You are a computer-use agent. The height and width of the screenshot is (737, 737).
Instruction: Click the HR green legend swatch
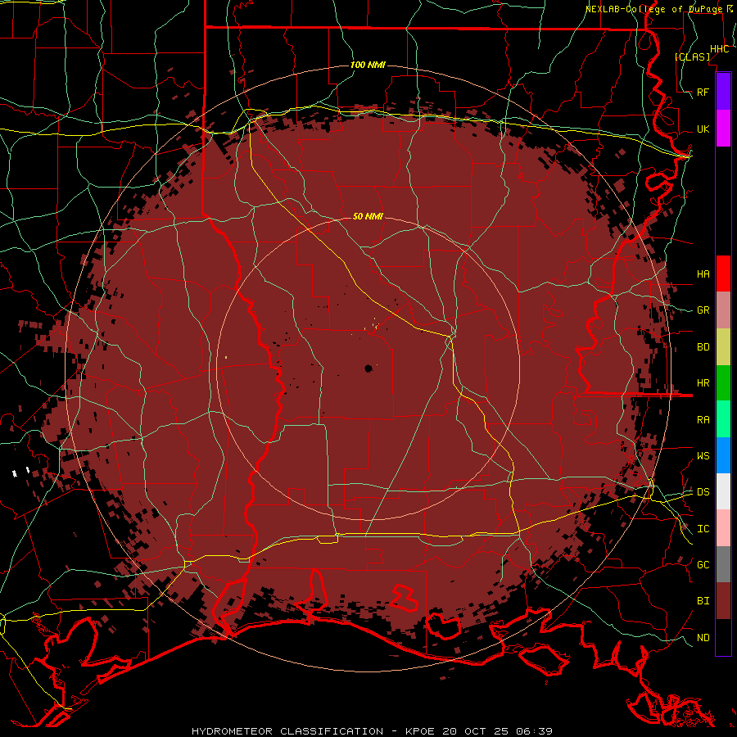click(x=723, y=383)
